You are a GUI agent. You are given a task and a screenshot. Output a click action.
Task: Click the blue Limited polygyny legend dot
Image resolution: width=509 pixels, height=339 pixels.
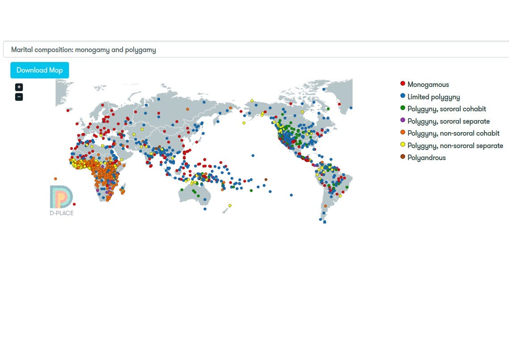click(x=403, y=96)
